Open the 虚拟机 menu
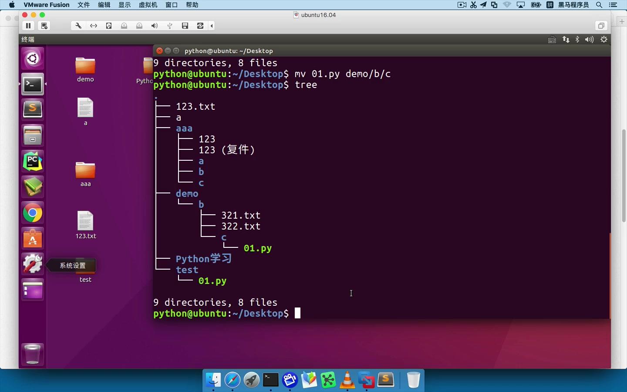 tap(148, 5)
